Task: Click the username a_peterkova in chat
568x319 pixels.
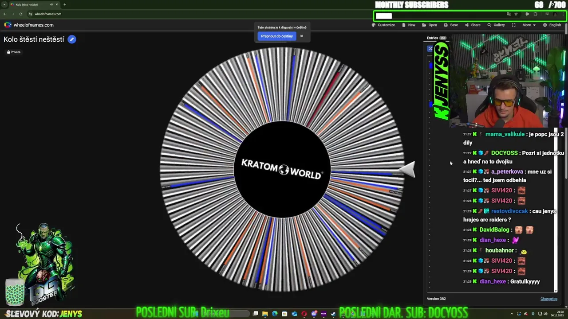Action: pos(507,171)
